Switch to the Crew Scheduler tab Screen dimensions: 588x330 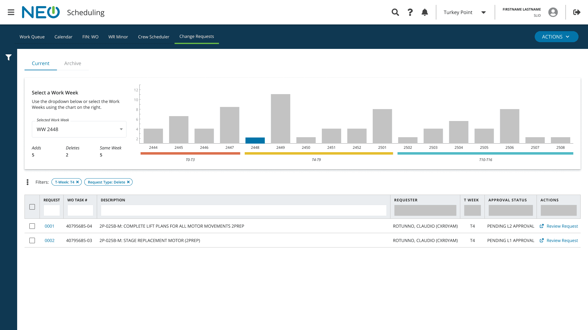153,37
